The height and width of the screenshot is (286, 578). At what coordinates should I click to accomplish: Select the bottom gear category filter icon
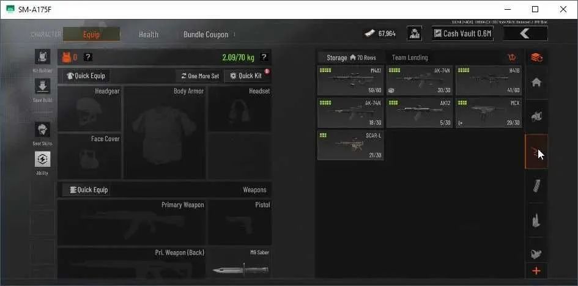536,253
